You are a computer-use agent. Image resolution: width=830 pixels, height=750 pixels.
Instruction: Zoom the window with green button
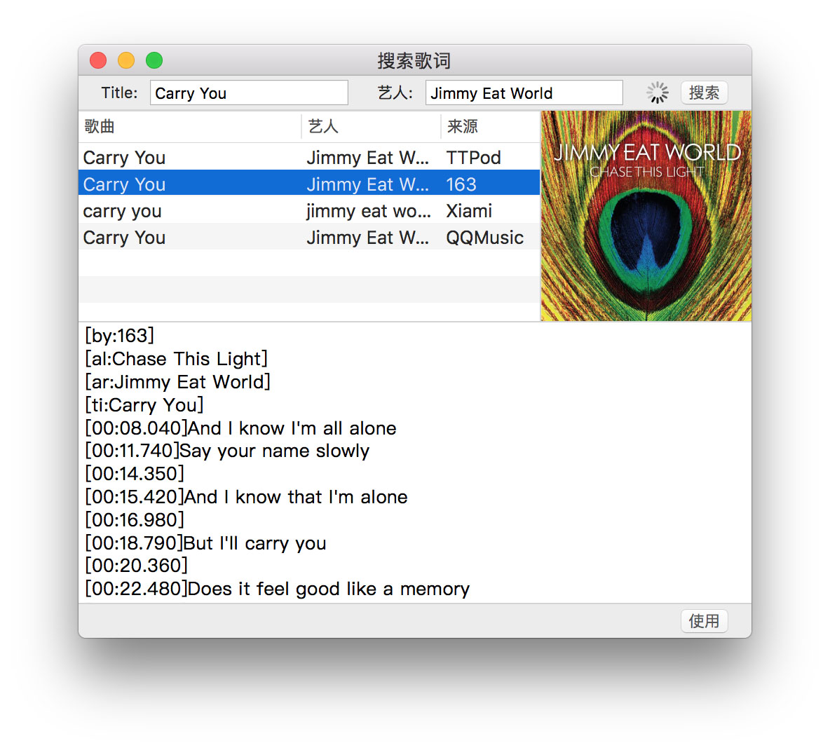(154, 60)
